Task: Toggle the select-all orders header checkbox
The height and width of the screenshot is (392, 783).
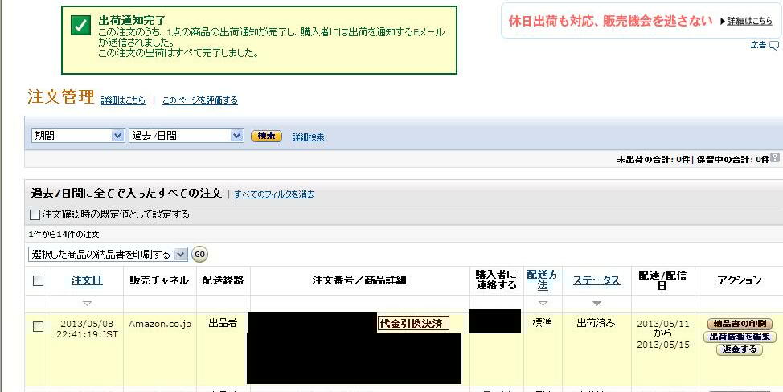Action: point(38,281)
